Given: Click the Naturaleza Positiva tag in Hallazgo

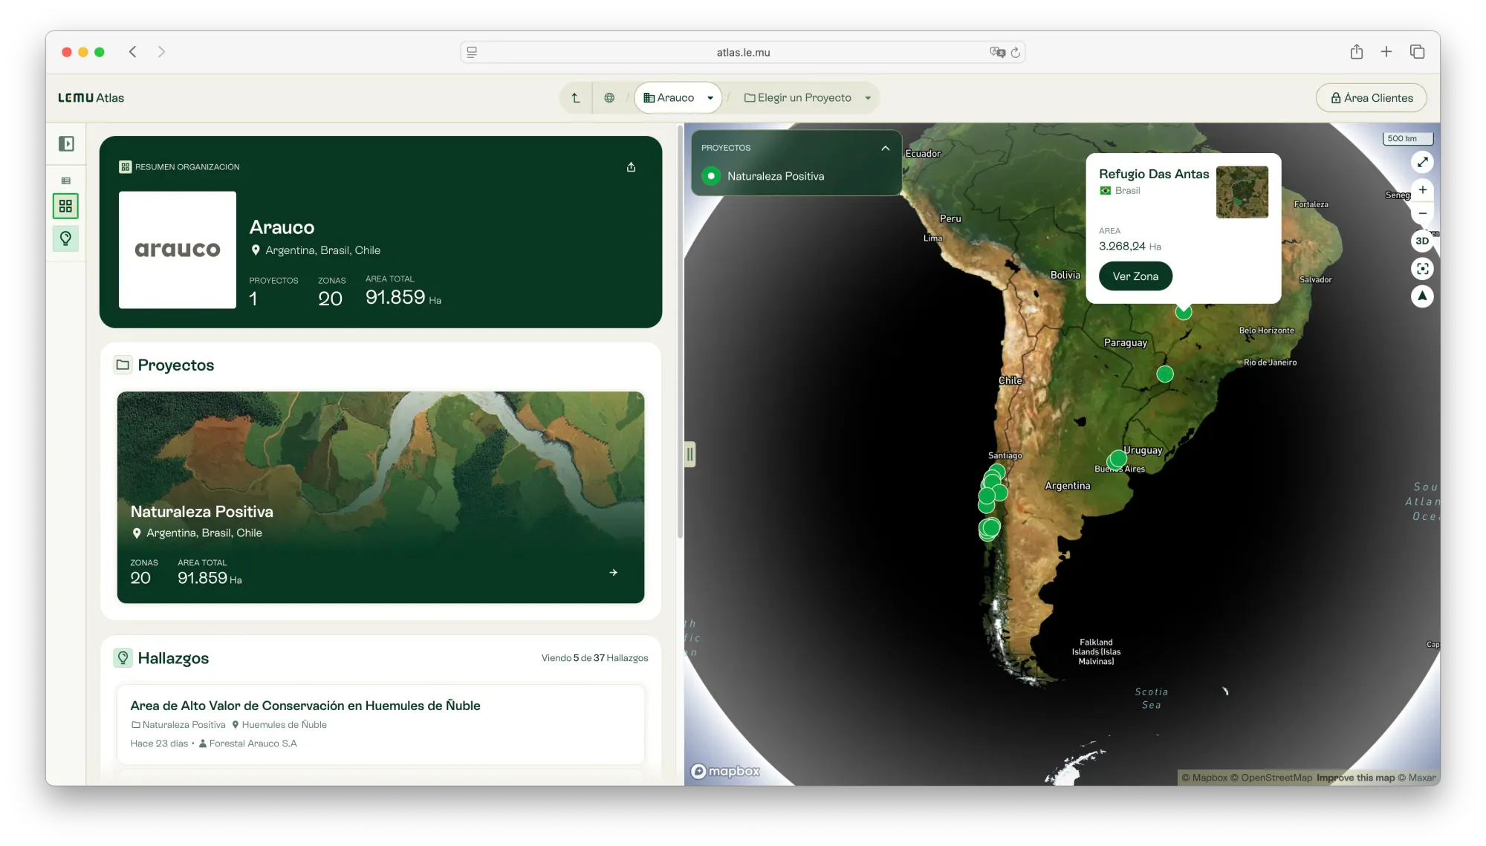Looking at the screenshot, I should (x=178, y=725).
